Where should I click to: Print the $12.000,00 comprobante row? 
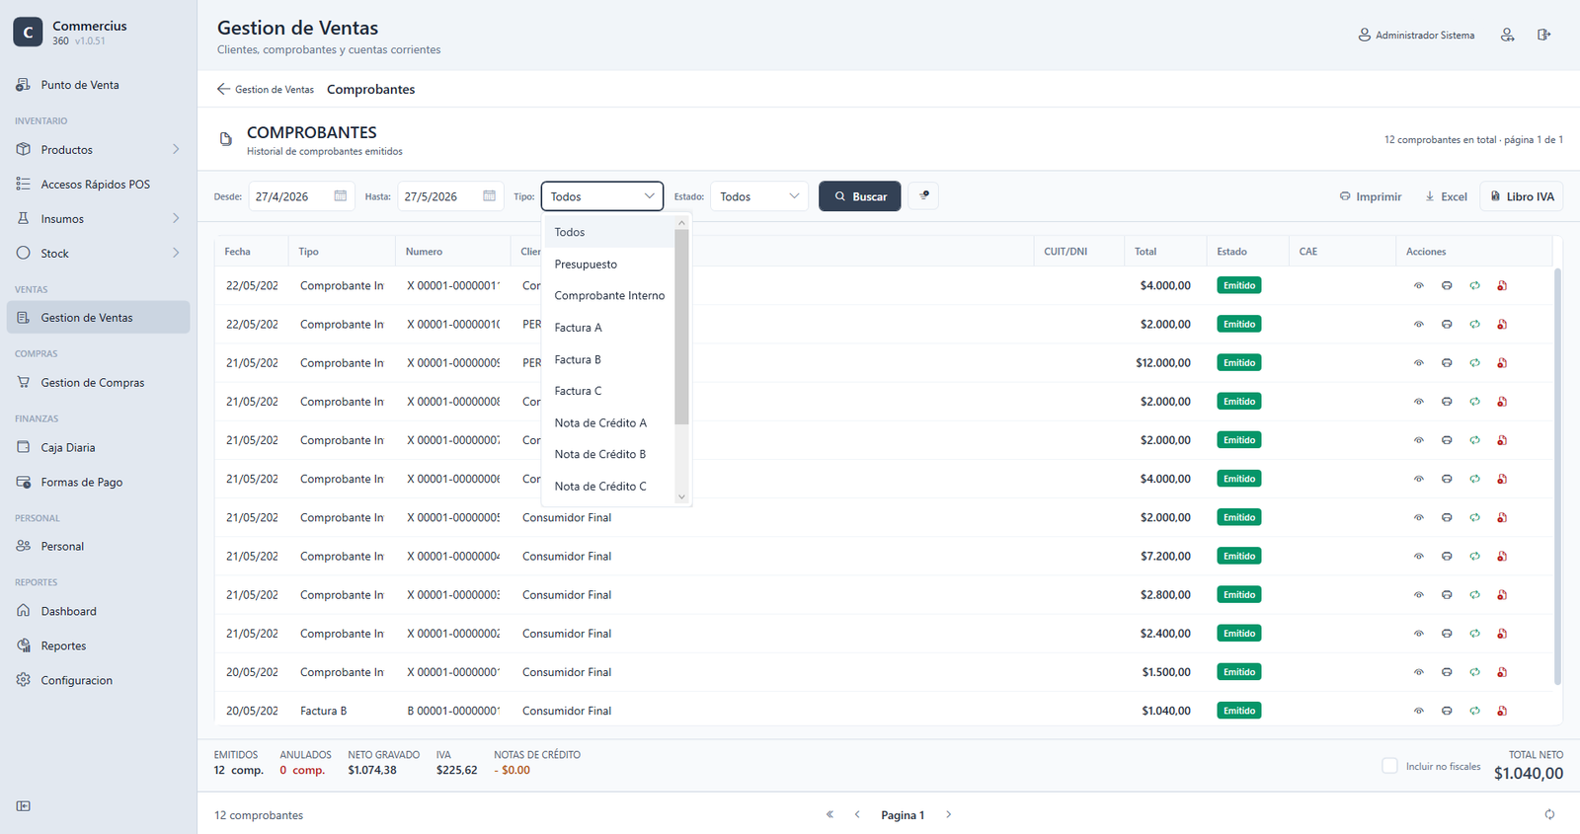pyautogui.click(x=1447, y=363)
